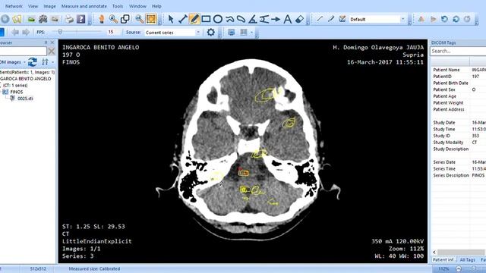
Task: Click the rotate right icon
Action: coord(456,19)
